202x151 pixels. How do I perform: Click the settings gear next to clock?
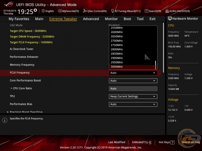35,10
